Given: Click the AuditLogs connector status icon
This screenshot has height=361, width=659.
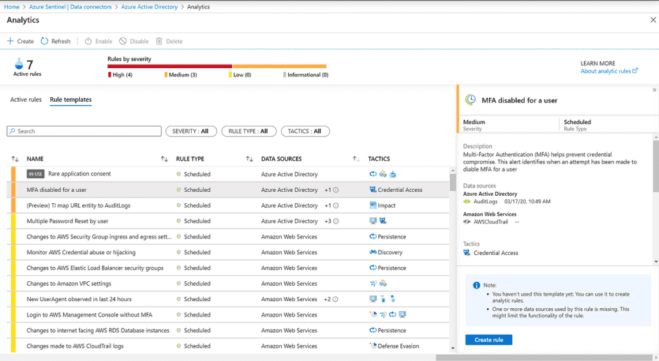Looking at the screenshot, I should [x=467, y=201].
